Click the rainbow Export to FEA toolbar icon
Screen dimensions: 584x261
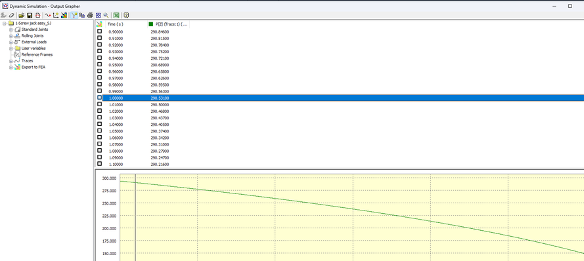point(64,15)
